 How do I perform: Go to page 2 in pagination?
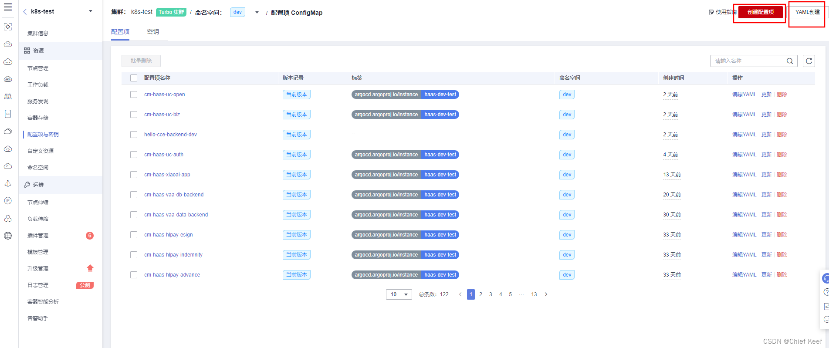480,294
